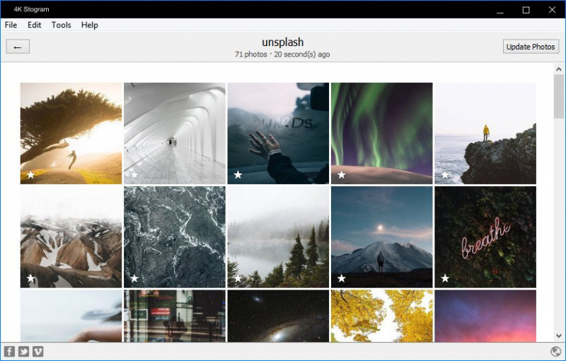566x361 pixels.
Task: Maximize the 4K Stogram window
Action: 526,10
